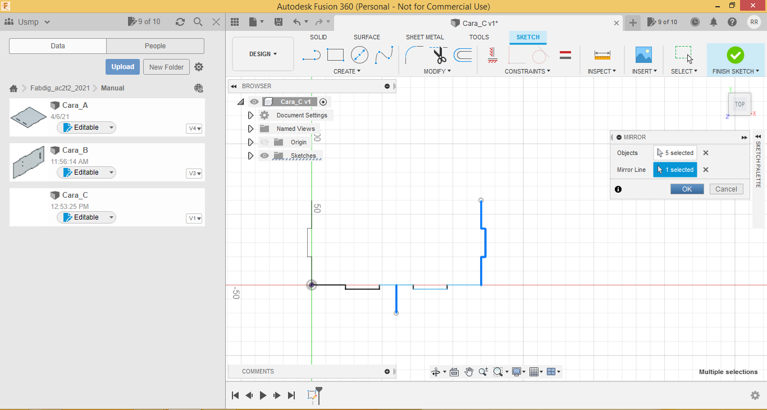Collapse the Cara_C v1 root node

(x=241, y=102)
